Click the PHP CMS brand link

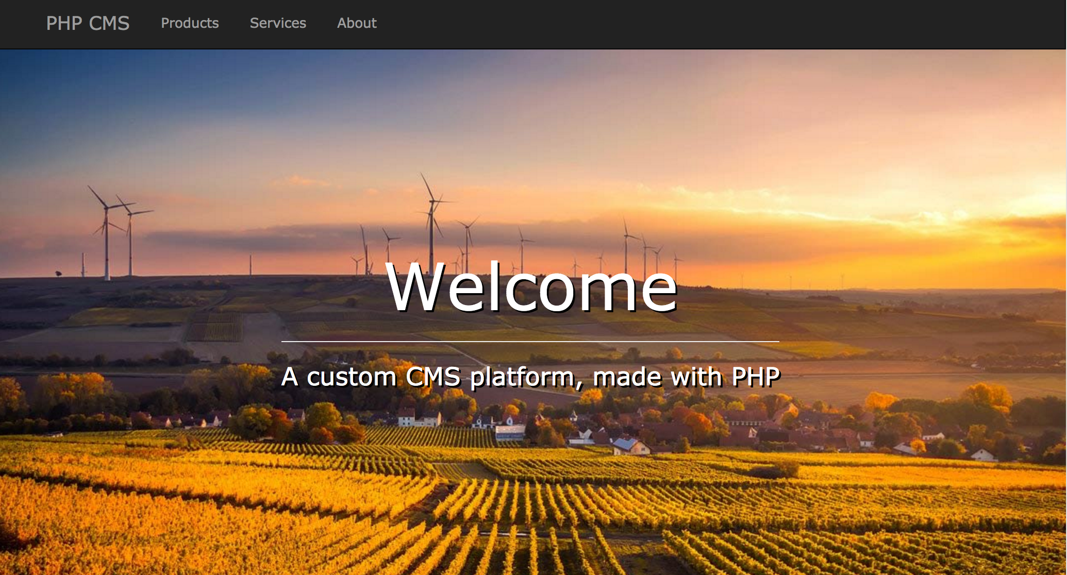(x=88, y=23)
